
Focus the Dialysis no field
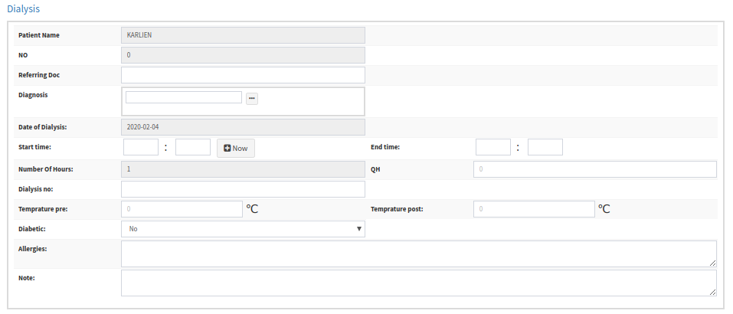(x=243, y=189)
